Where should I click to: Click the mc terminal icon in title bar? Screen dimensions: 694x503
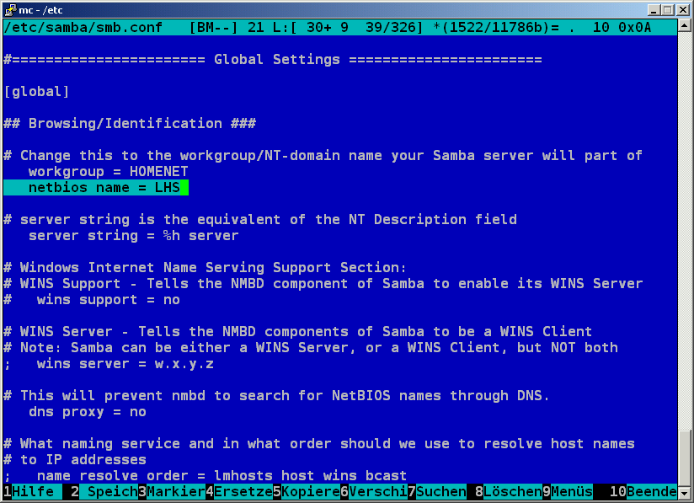9,9
